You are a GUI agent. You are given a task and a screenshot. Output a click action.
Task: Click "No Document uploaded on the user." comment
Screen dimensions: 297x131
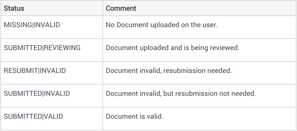[162, 25]
